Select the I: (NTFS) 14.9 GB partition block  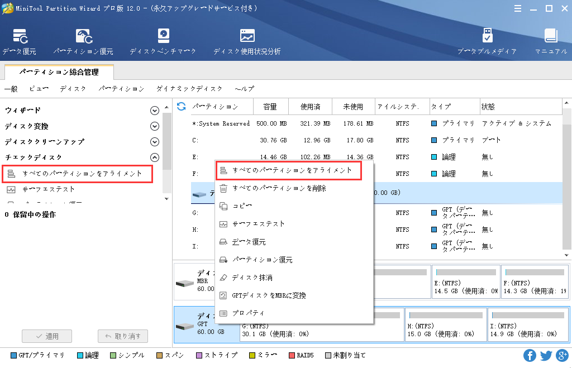pos(528,325)
